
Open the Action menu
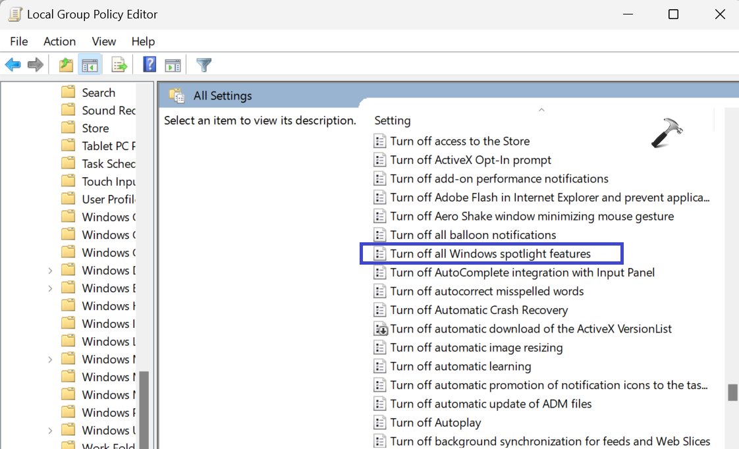click(x=59, y=41)
